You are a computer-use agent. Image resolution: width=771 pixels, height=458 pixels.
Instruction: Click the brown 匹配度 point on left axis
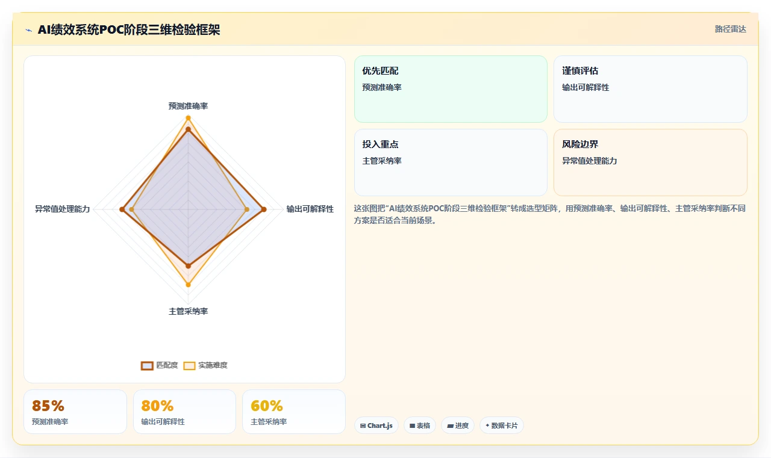[122, 209]
